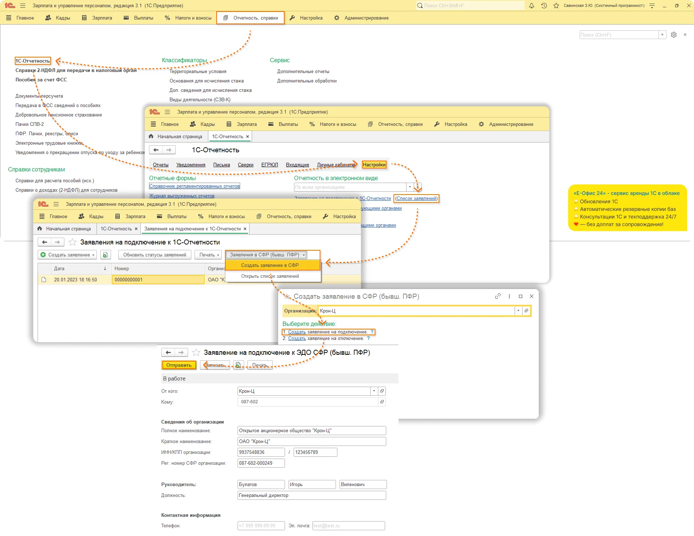
Task: Open Зарплата section in top menu
Action: 97,18
